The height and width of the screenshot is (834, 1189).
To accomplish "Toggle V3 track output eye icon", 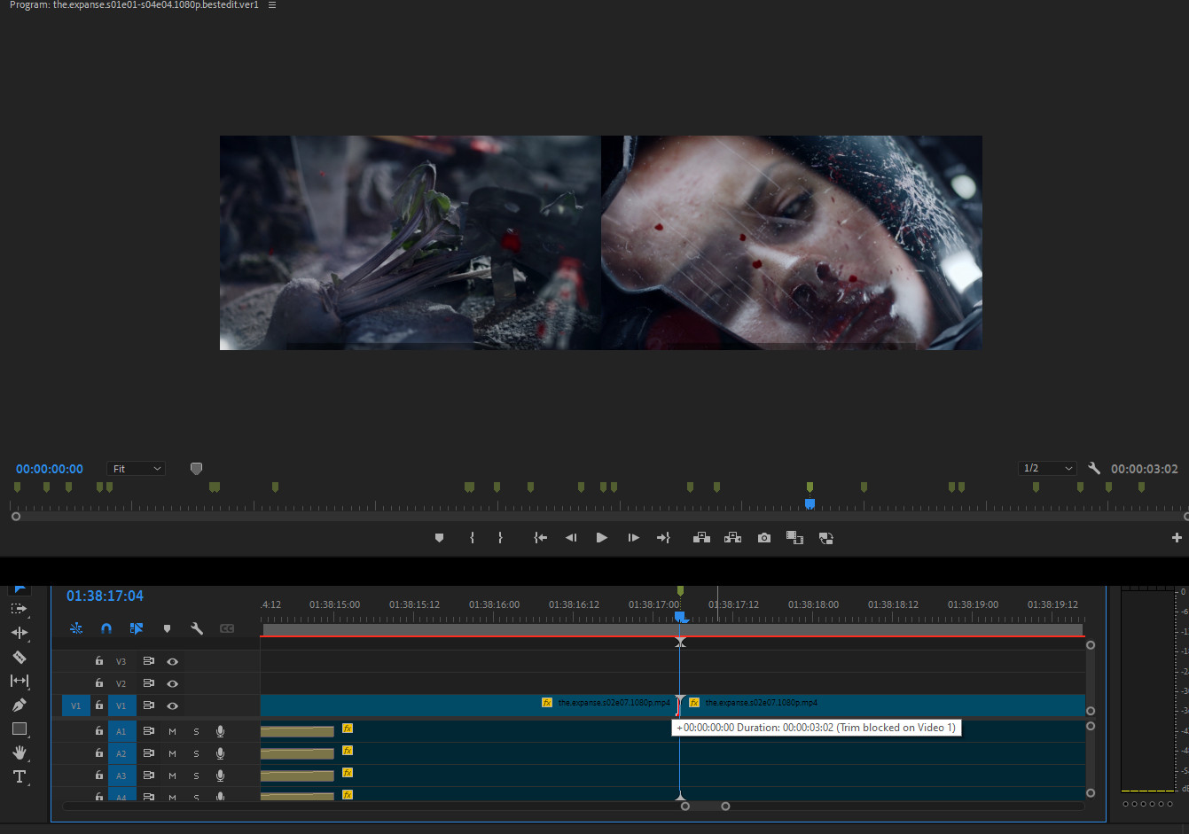I will 173,661.
